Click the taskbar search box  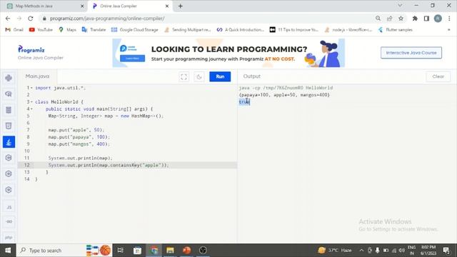[64, 251]
